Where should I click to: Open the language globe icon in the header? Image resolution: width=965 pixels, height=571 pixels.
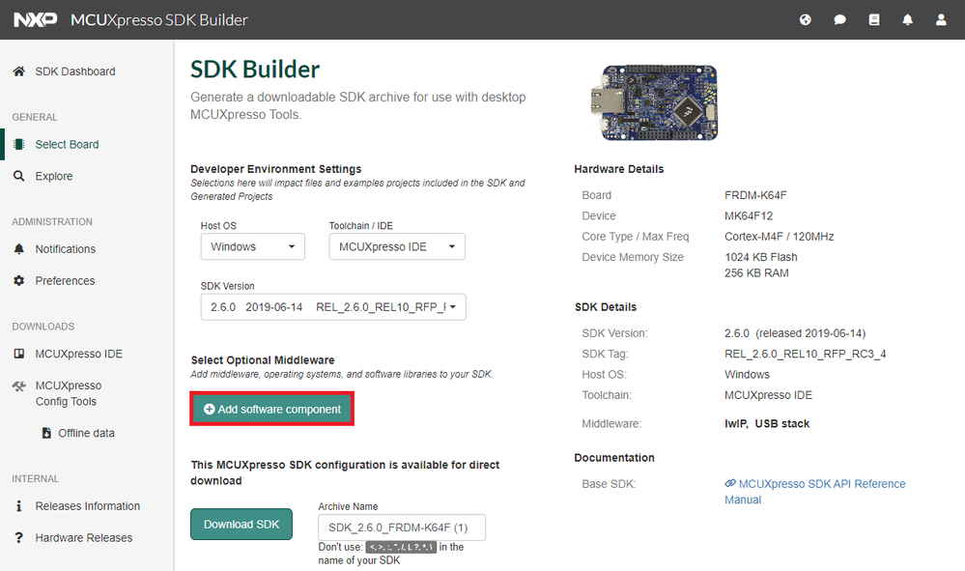pyautogui.click(x=805, y=19)
